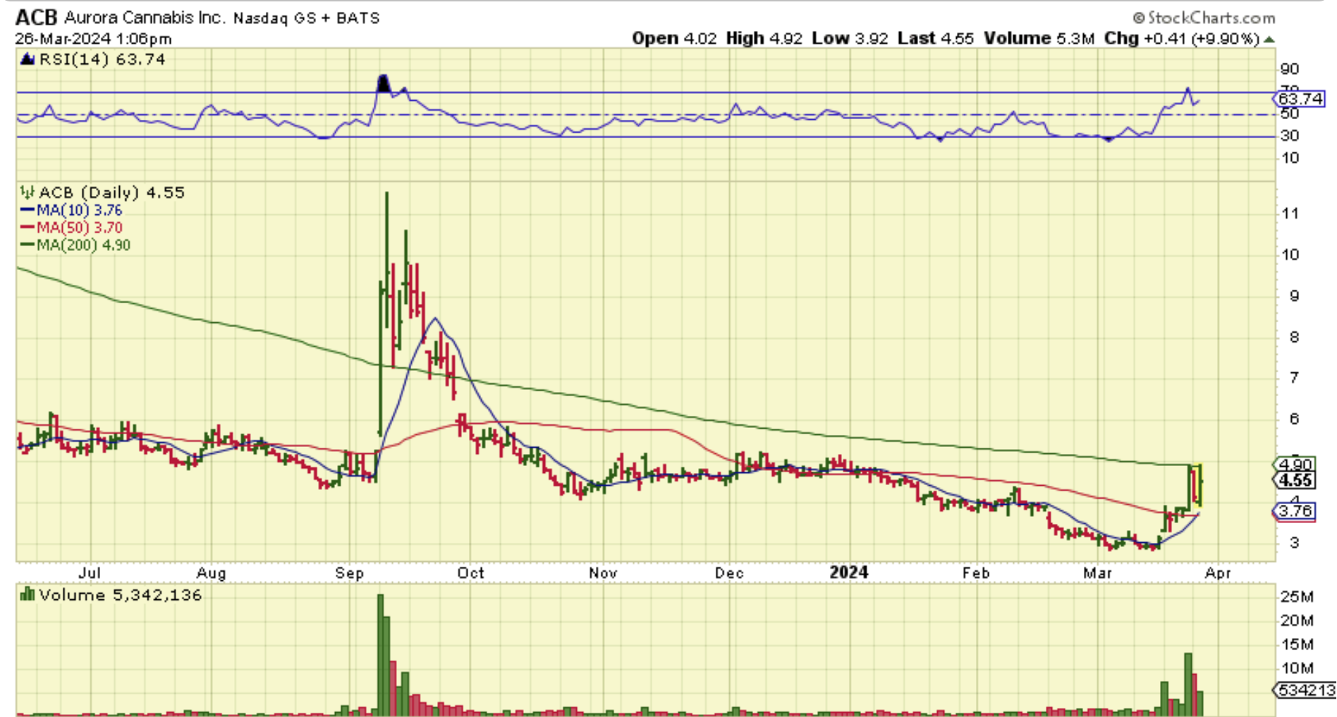Image resolution: width=1337 pixels, height=717 pixels.
Task: Select the red MA(50) 3.70 legend entry
Action: pos(71,228)
